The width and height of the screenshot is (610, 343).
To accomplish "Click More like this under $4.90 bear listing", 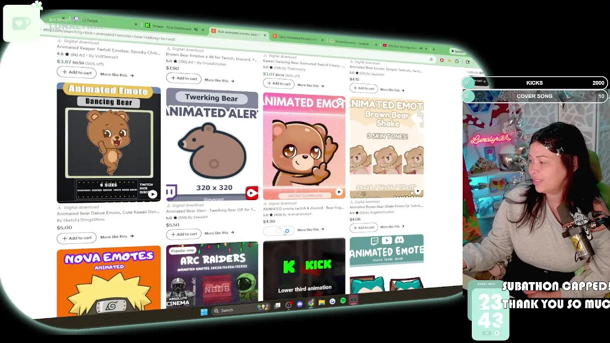I will click(x=310, y=230).
